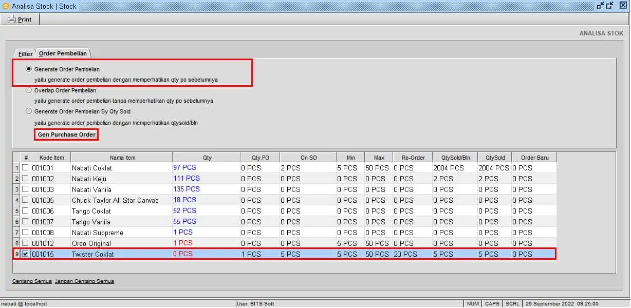Click the 111 PCS quantity cell
This screenshot has width=631, height=308.
[207, 179]
